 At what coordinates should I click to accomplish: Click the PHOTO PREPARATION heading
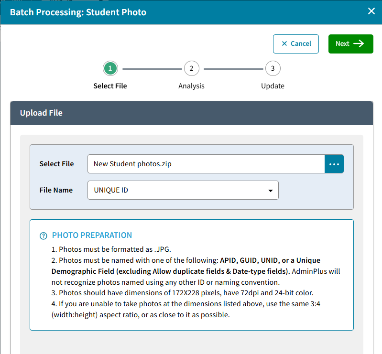pos(92,235)
